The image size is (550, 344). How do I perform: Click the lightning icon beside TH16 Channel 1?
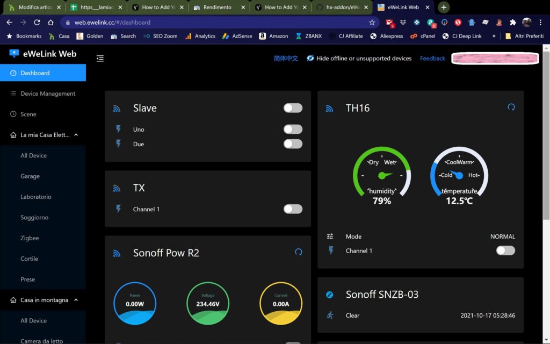click(x=331, y=250)
